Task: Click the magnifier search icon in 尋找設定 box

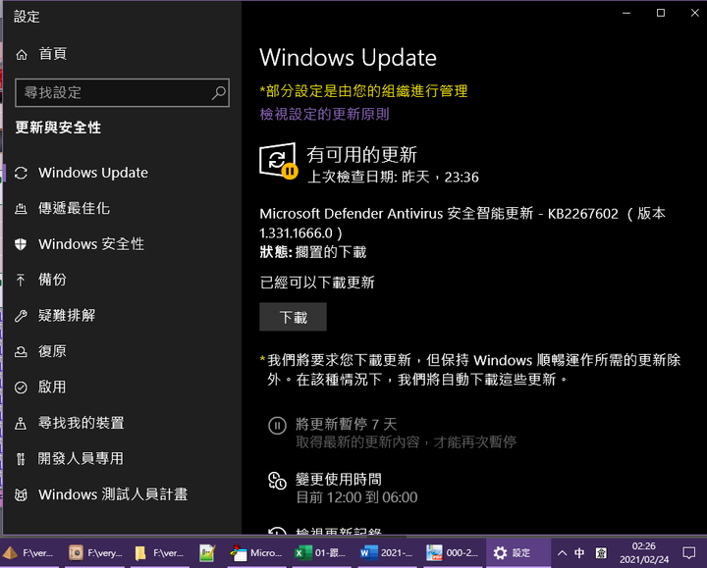Action: pos(219,93)
